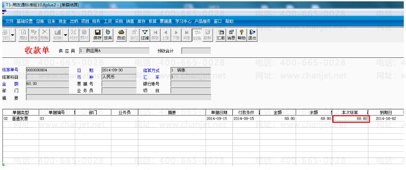This screenshot has width=406, height=170.
Task: Open the 消息 (Messages) toolbar icon
Action: tap(231, 35)
